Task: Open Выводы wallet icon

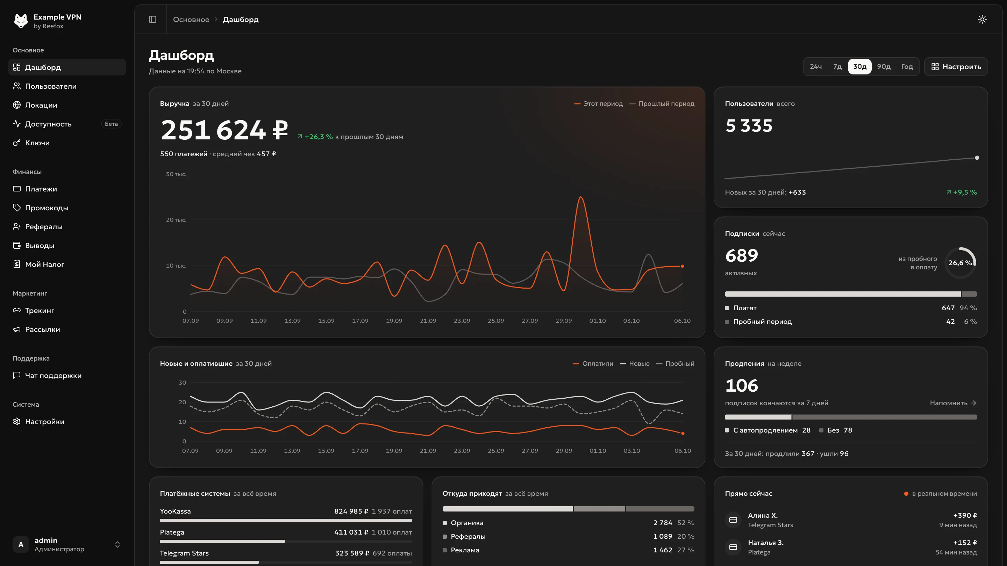Action: (x=16, y=245)
